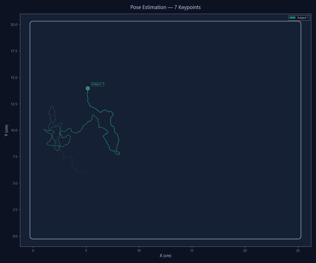This screenshot has height=263, width=316.
Task: Click the Y (cm) axis label
Action: 6,130
